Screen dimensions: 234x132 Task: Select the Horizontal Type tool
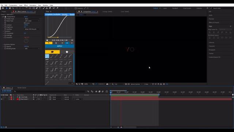click(40, 8)
